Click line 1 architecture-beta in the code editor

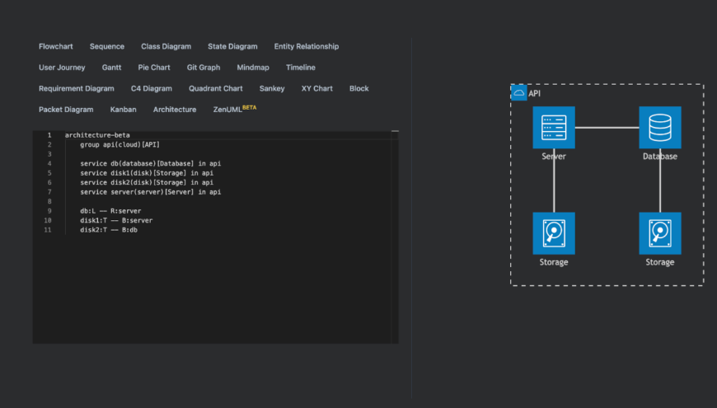coord(97,135)
